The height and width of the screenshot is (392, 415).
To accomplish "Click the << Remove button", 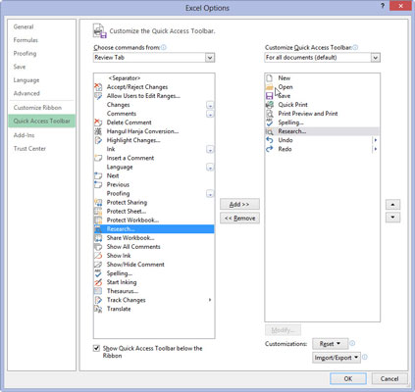I will coord(239,219).
